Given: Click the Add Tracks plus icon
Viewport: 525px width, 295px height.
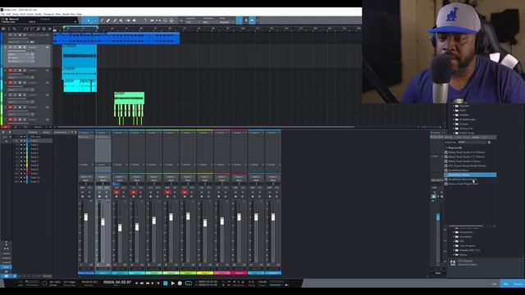Looking at the screenshot, I should coord(49,29).
